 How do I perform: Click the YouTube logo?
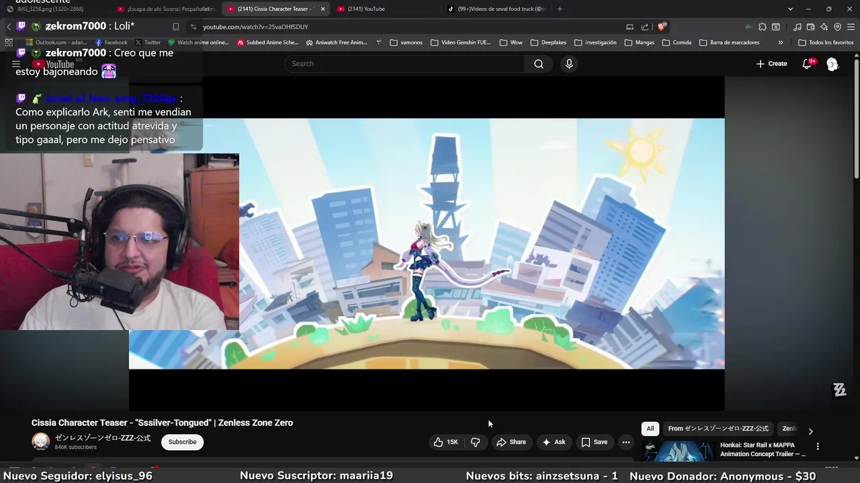(53, 64)
